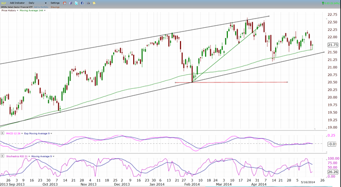Click the purple boxes icon in toolbar
The image size is (341, 187).
(x=70, y=3)
